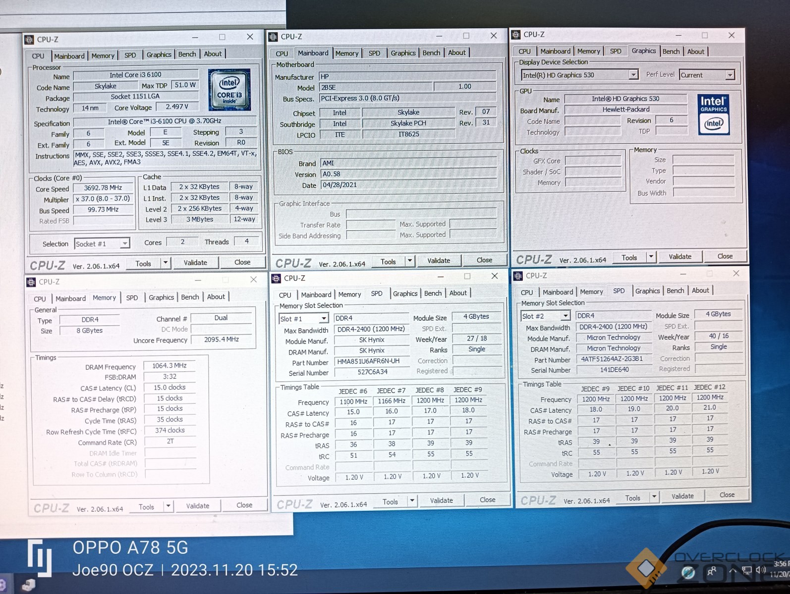Expand Tools dropdown arrow in Mainboard window
This screenshot has height=594, width=790.
pyautogui.click(x=410, y=261)
